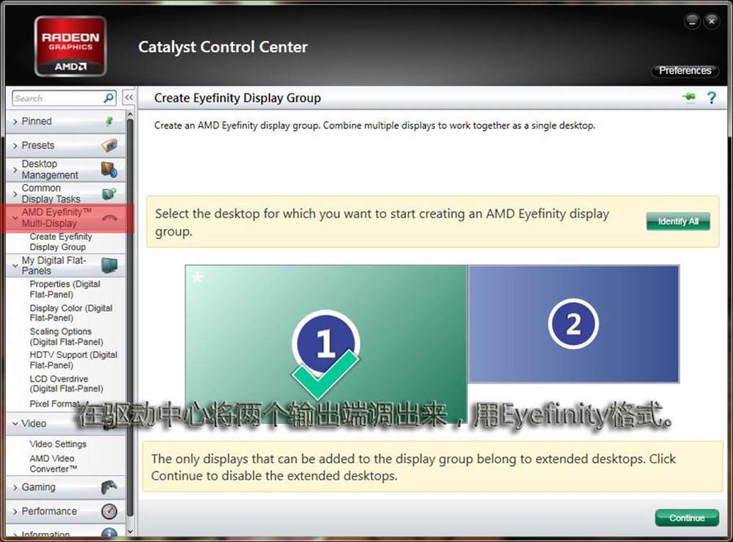Open the Preferences menu

pyautogui.click(x=685, y=71)
